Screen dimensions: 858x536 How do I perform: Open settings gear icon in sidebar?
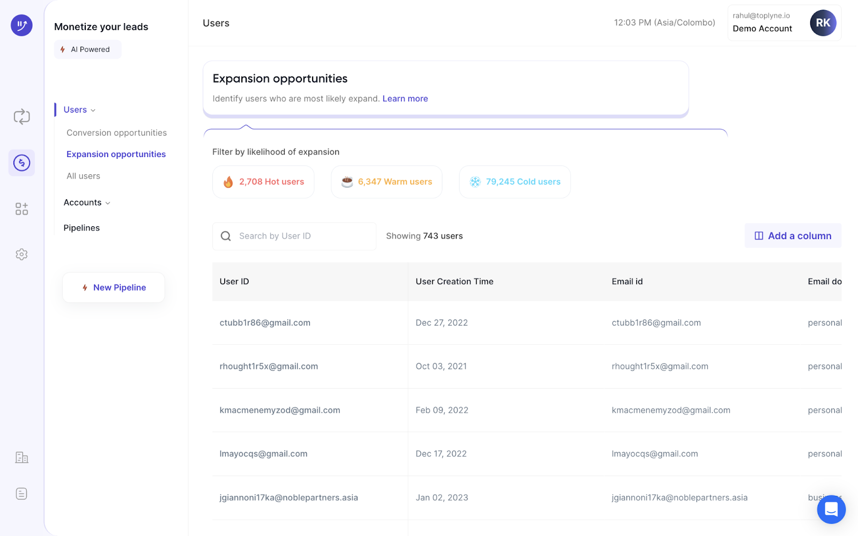(21, 255)
